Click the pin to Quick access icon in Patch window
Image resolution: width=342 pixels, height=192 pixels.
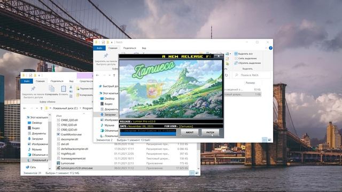coord(106,55)
